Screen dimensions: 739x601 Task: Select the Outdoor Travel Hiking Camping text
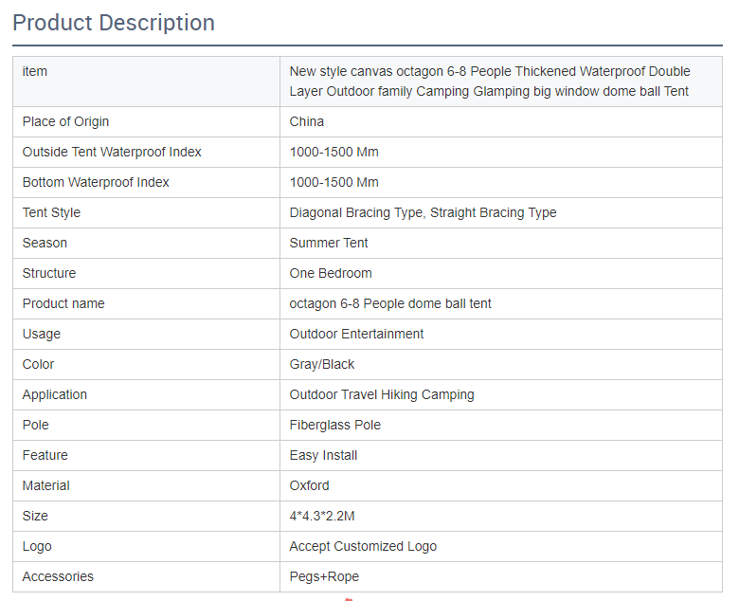pos(382,394)
